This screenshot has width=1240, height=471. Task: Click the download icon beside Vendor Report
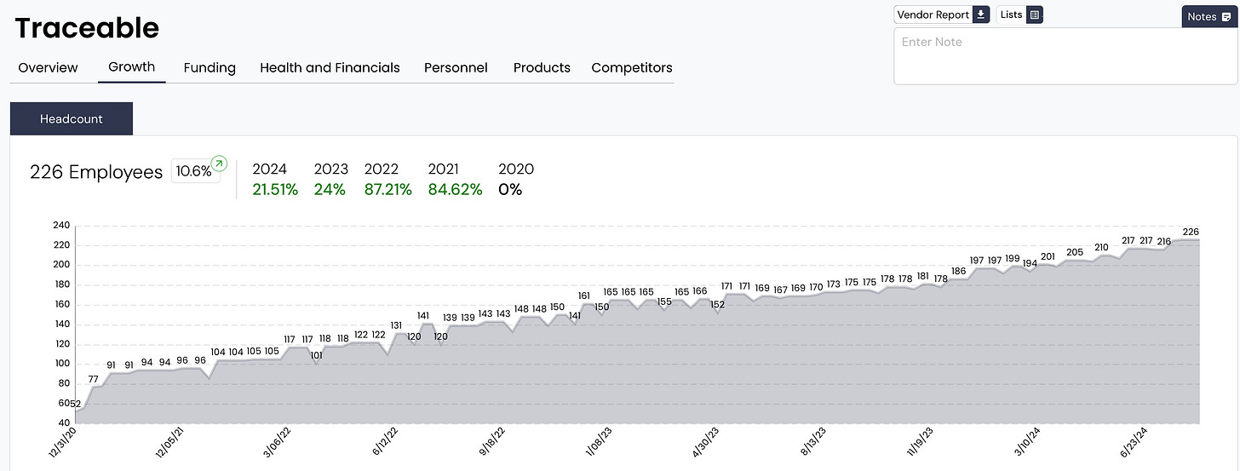point(981,14)
